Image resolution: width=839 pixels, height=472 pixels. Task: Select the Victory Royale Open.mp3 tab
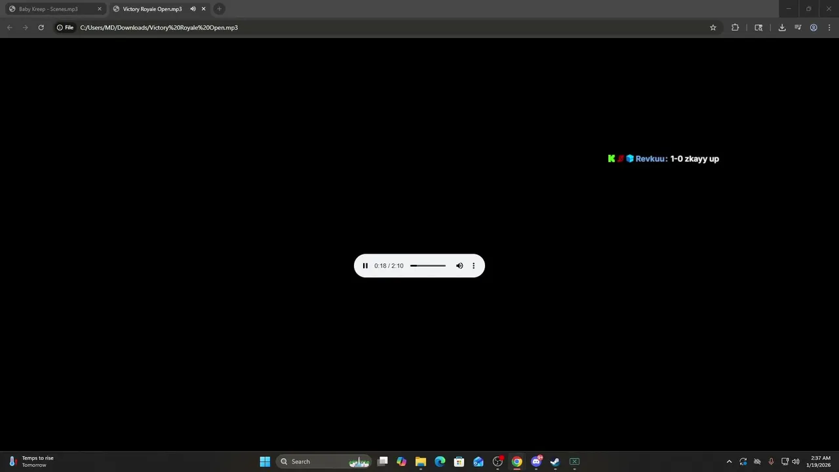click(x=152, y=9)
